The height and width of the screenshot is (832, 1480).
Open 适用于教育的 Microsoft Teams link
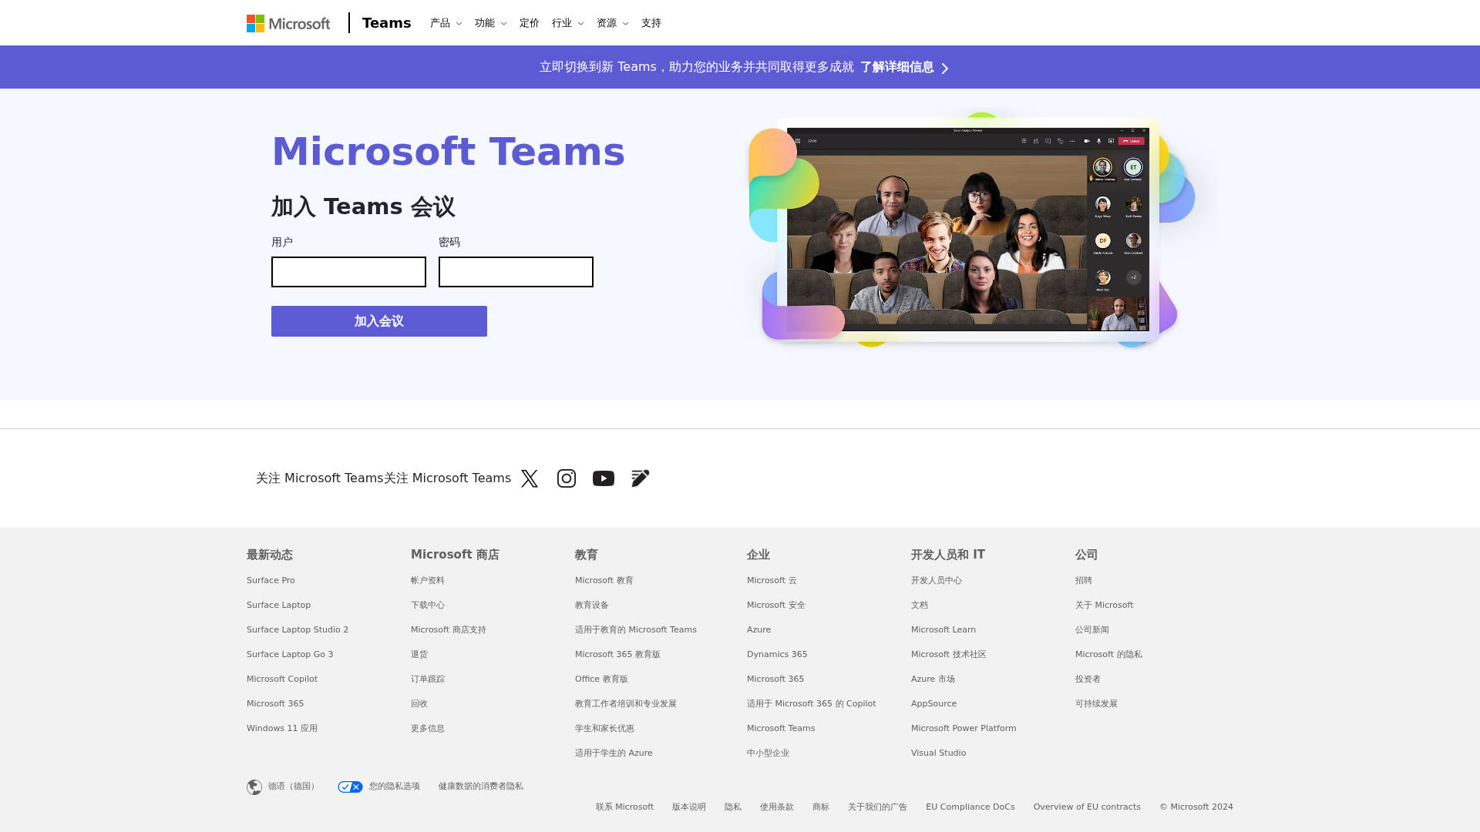tap(636, 629)
